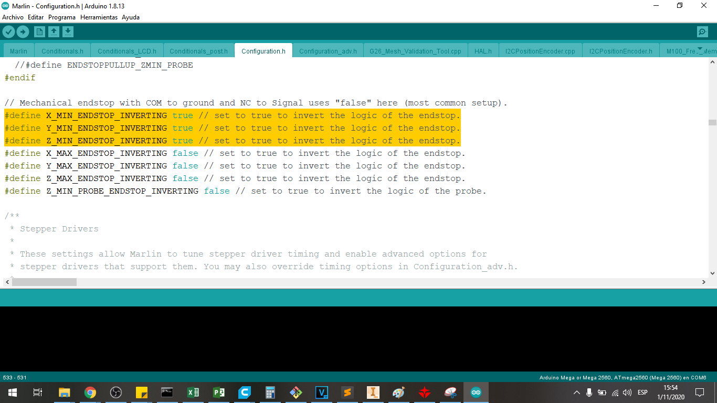Click the Y_MAX_ENDSTOP_INVERTING define name
717x403 pixels.
click(107, 166)
